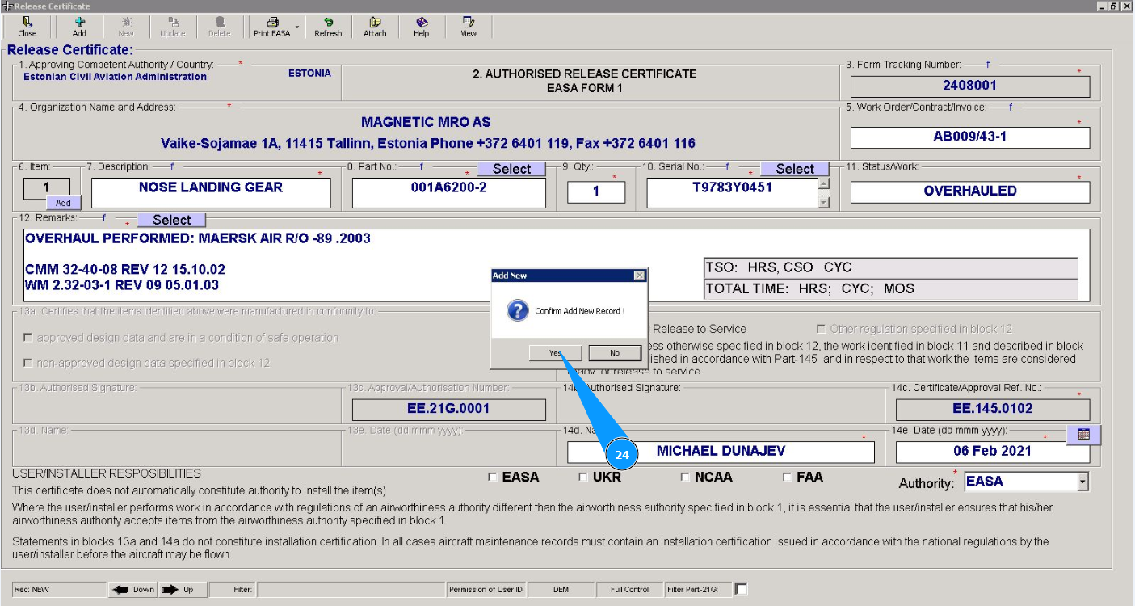Click the Print EASA printer icon
Screen dimensions: 1135x606
coord(272,23)
